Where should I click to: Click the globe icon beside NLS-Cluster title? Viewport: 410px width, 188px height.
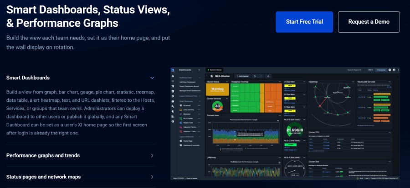point(212,76)
